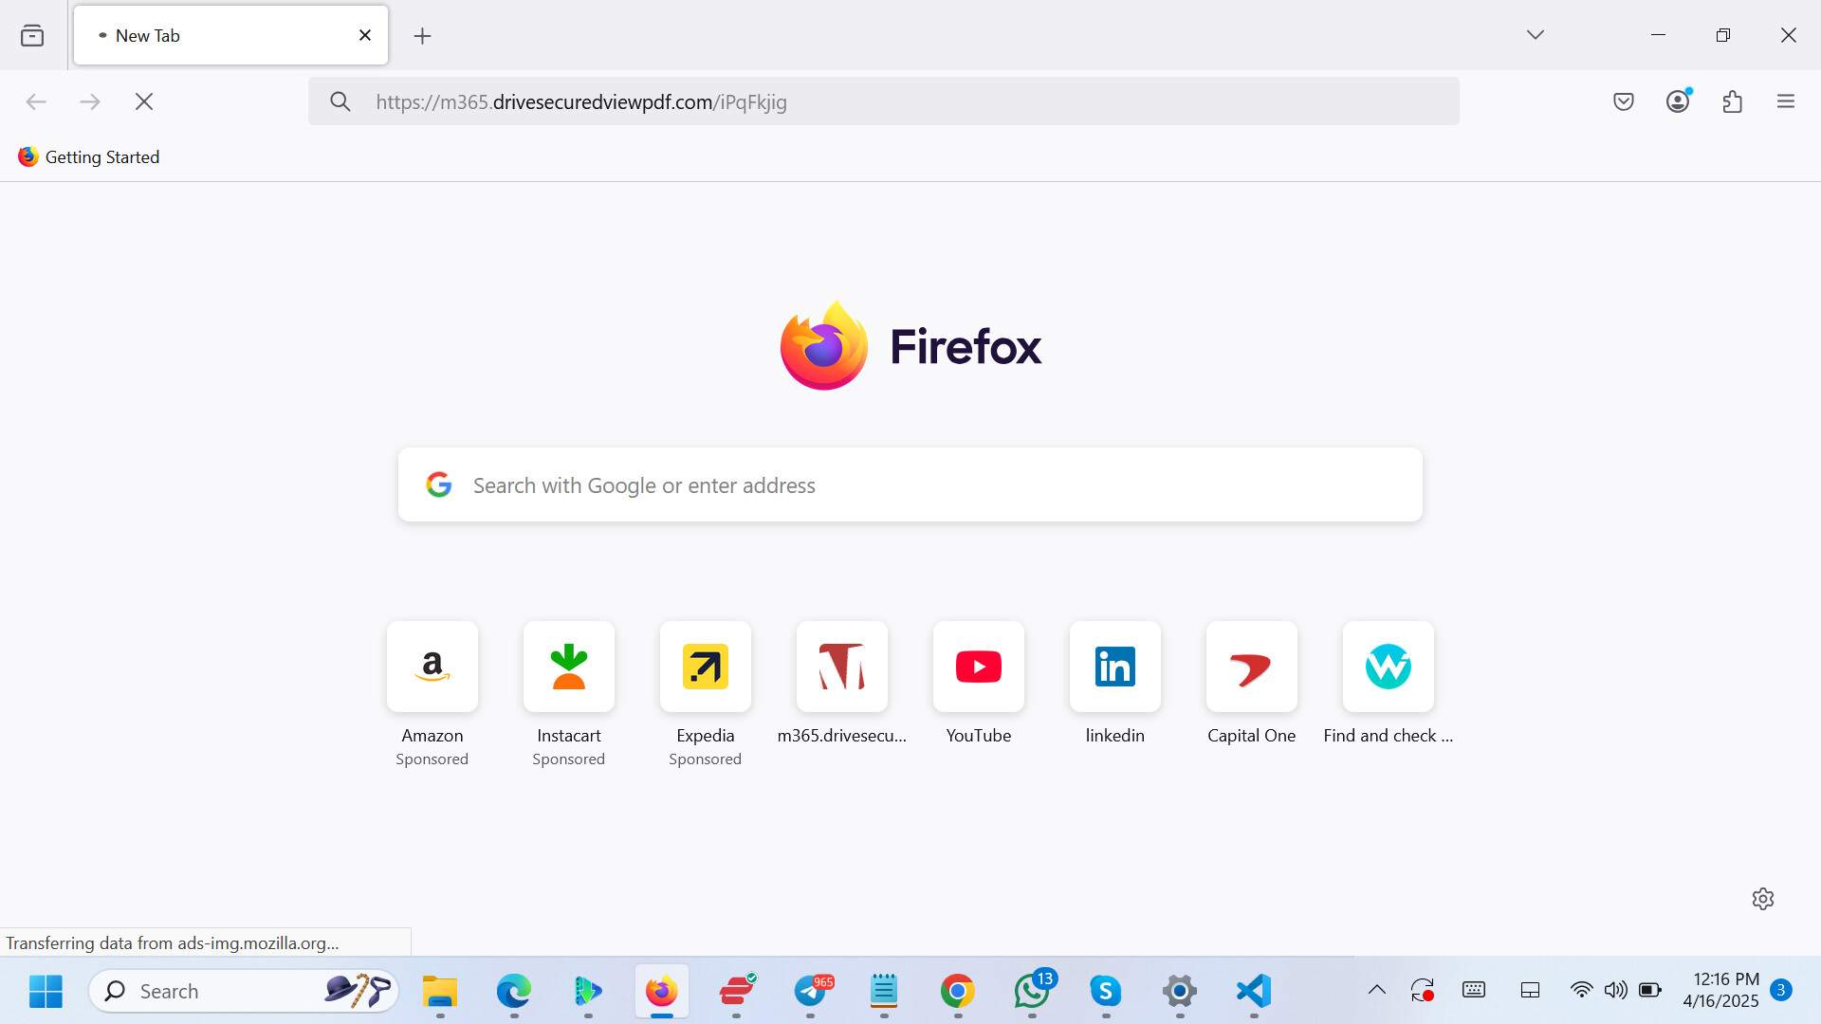
Task: Stop loading the current page
Action: (144, 101)
